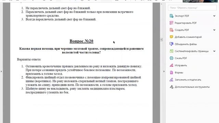The image size is (219, 123).
Task: Open the Экспорт PDF tool
Action: (x=182, y=16)
